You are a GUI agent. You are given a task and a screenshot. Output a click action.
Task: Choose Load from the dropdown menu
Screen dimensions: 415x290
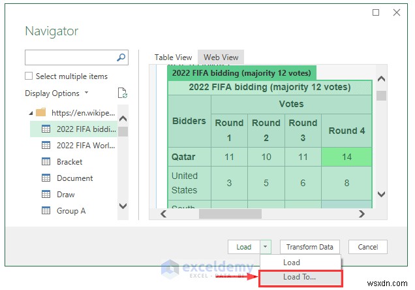(x=301, y=262)
